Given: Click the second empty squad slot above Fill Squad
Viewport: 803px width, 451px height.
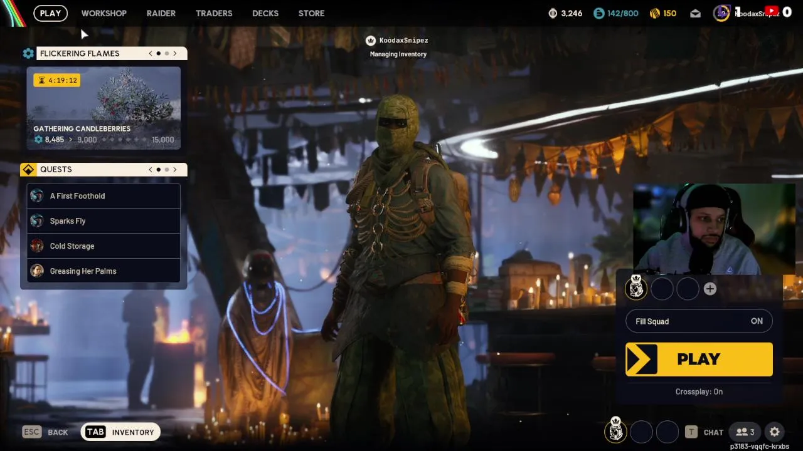Looking at the screenshot, I should (662, 289).
